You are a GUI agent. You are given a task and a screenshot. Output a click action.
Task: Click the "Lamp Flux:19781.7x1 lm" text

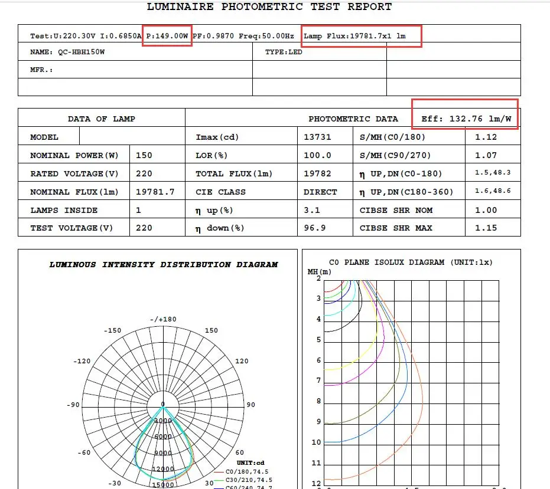pyautogui.click(x=354, y=36)
